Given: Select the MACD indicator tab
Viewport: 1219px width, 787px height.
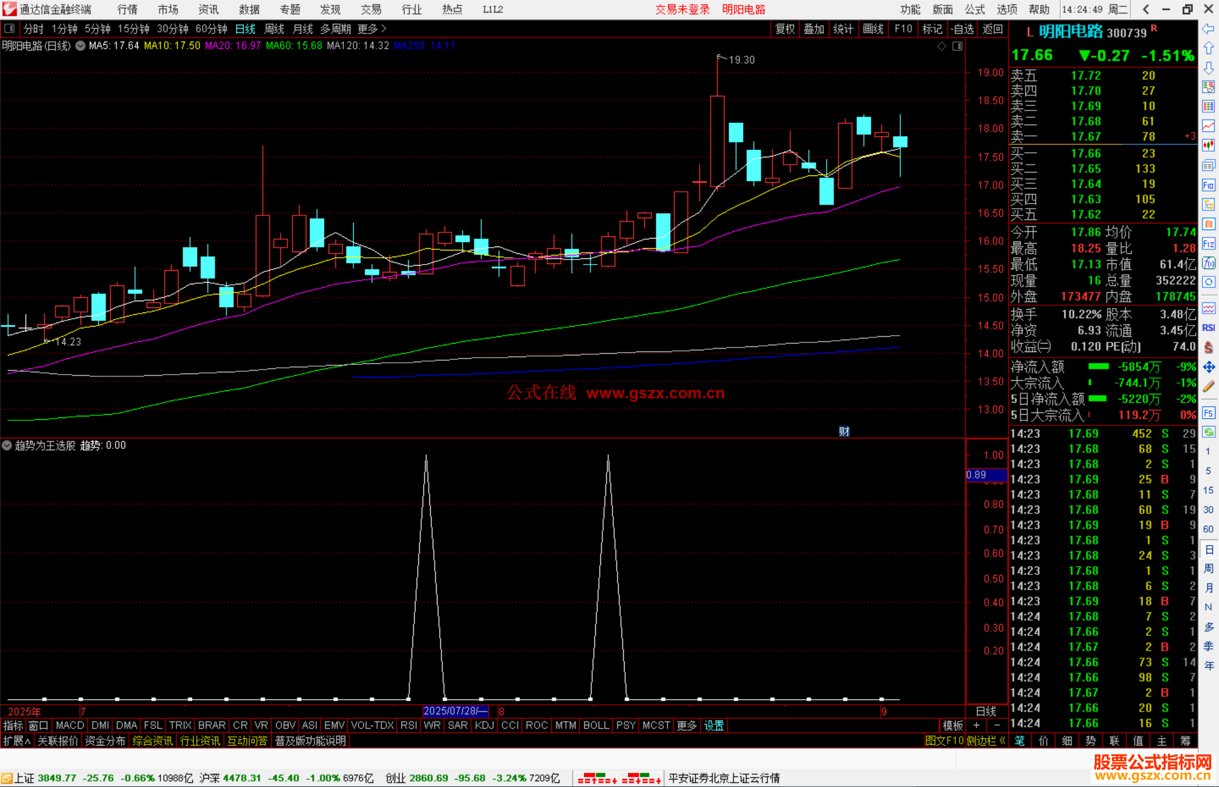Looking at the screenshot, I should tap(70, 726).
